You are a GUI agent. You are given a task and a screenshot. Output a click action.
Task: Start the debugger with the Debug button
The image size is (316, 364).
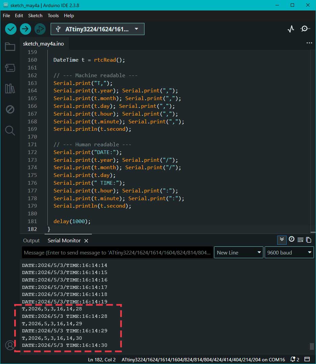pyautogui.click(x=40, y=29)
